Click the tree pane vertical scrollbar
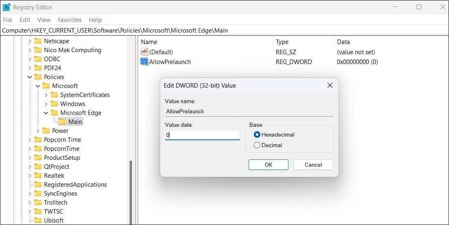This screenshot has height=225, width=449. coord(131,192)
